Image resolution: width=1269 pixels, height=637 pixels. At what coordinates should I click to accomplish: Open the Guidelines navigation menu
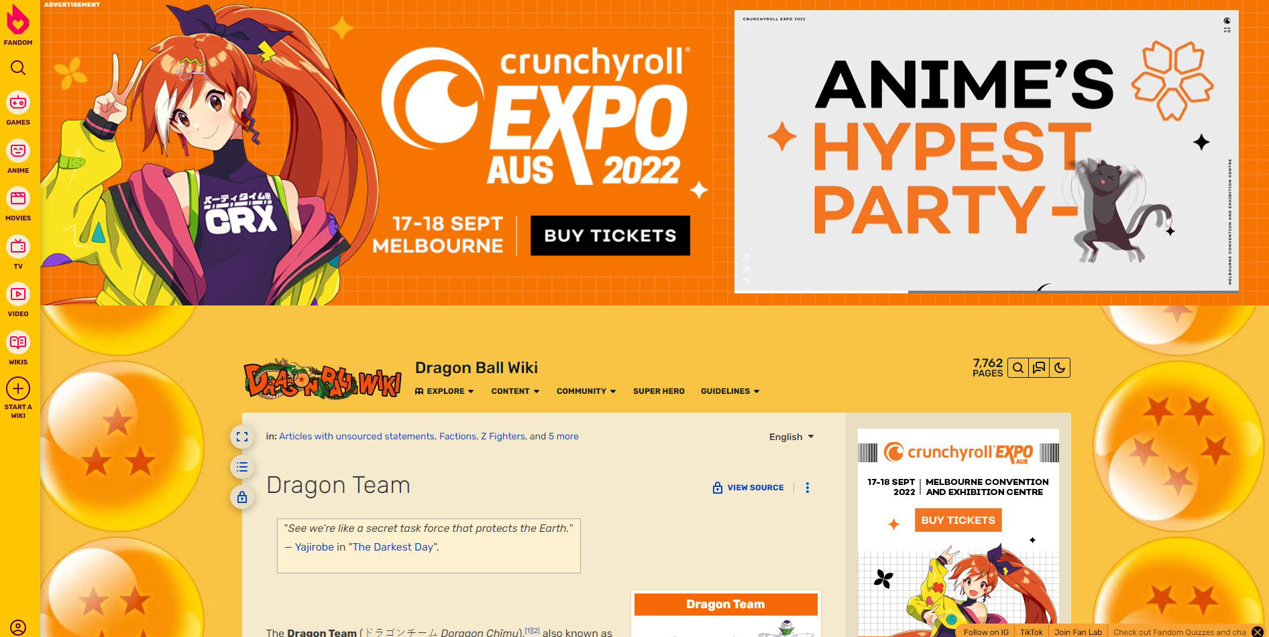pyautogui.click(x=730, y=391)
